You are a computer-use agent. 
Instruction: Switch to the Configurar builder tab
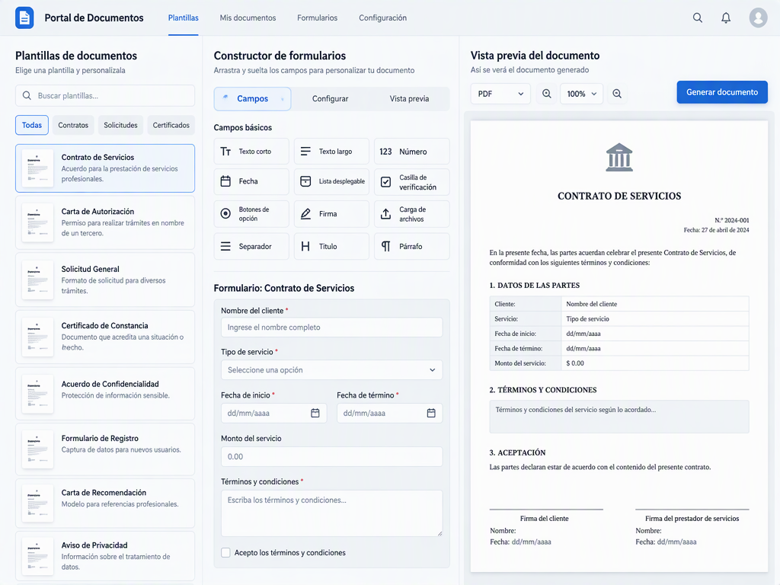coord(331,98)
